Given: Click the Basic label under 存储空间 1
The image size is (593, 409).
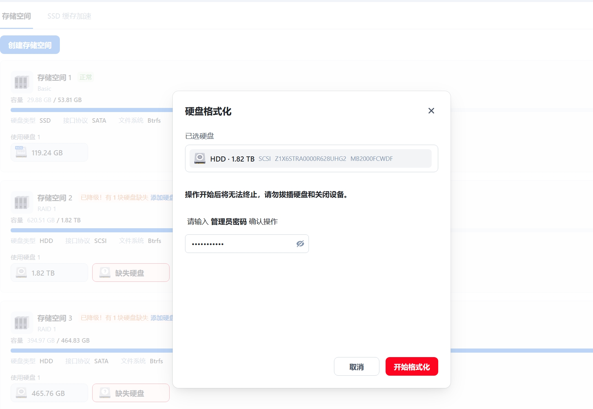Looking at the screenshot, I should tap(44, 89).
